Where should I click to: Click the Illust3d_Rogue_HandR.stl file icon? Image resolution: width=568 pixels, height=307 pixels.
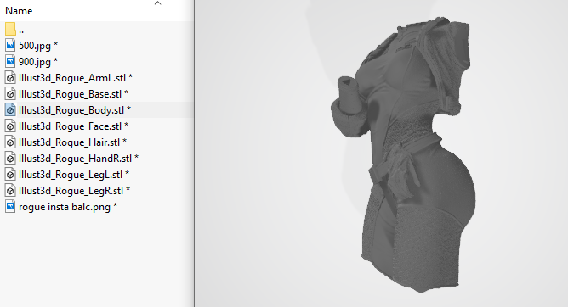pos(10,159)
